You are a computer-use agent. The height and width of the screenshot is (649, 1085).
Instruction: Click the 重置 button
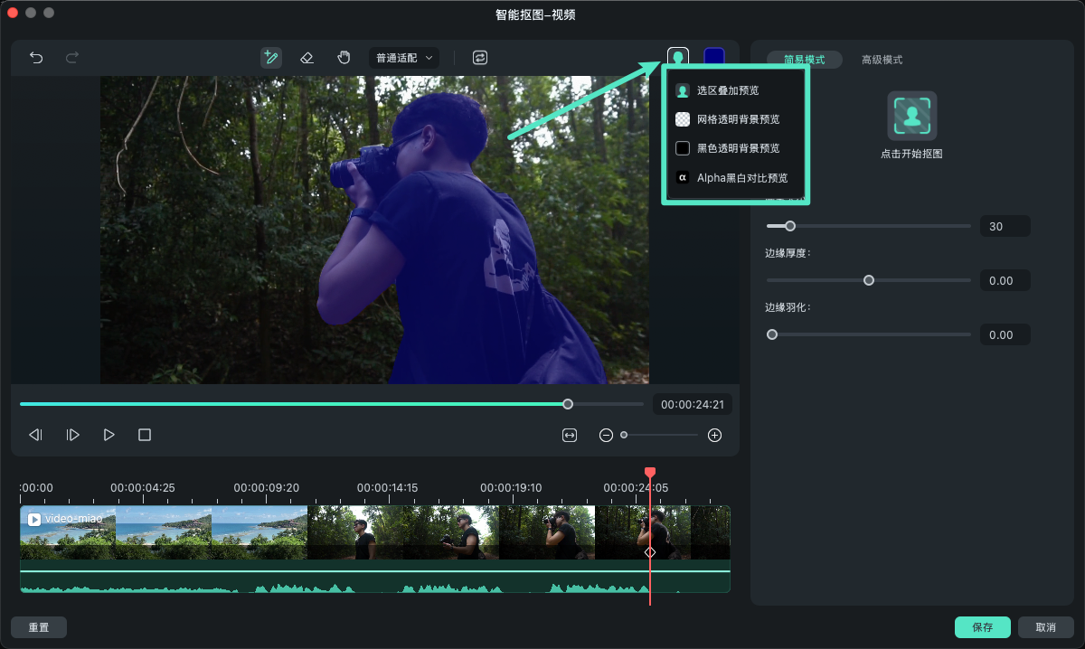39,627
